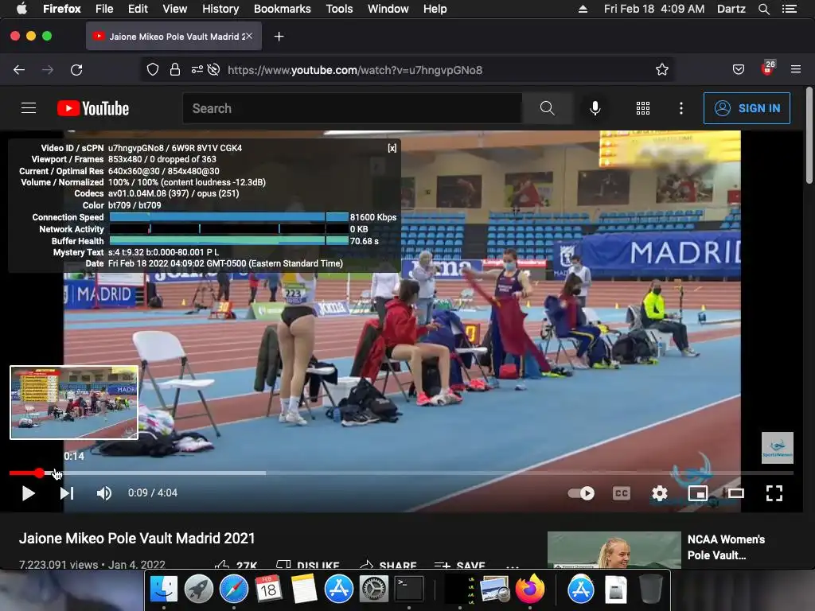Viewport: 815px width, 611px height.
Task: Click the red progress scrubber handle
Action: (x=40, y=473)
